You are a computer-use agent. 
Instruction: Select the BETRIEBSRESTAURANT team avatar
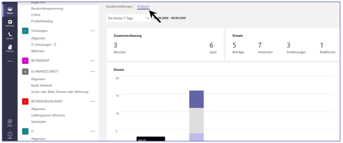point(25,101)
